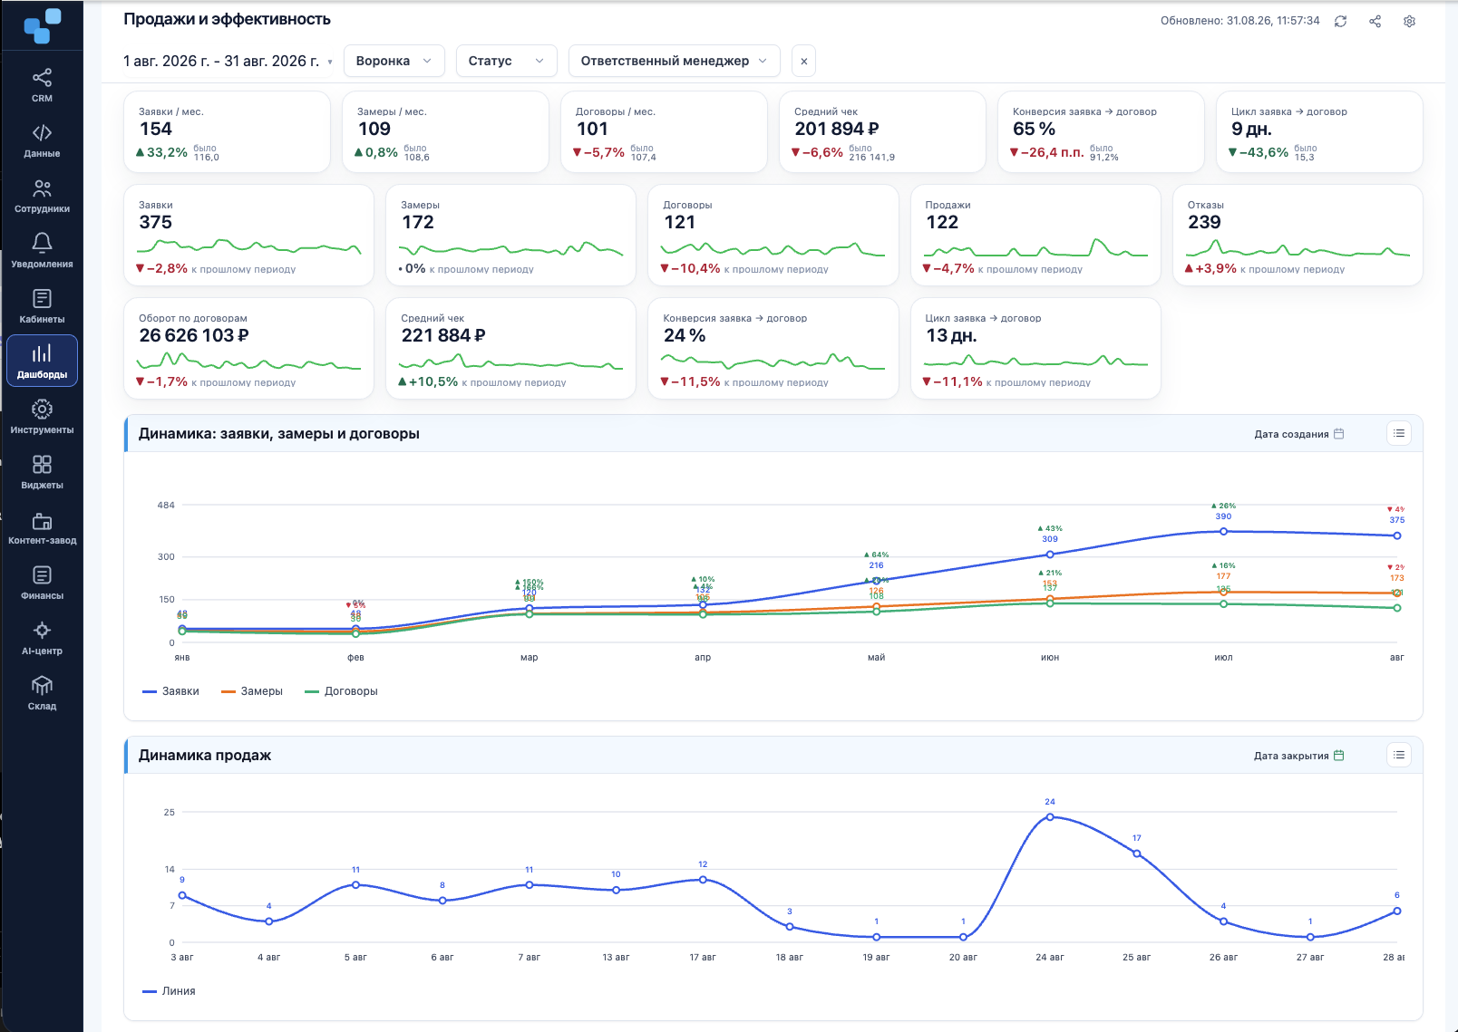Screen dimensions: 1458x1032
Task: Click calendar icon next to Дата закрытия
Action: (1339, 756)
